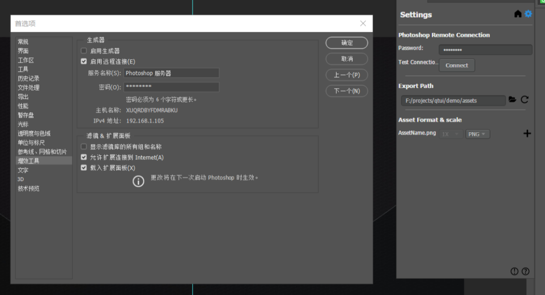Click inside the 密码 password field
Screen dimensions: 545x295
tap(171, 87)
